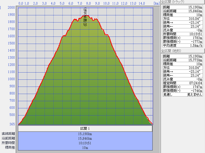Screen dimensions: 205x153
Task: Click the 区間 1 section header bar
Action: point(85,129)
